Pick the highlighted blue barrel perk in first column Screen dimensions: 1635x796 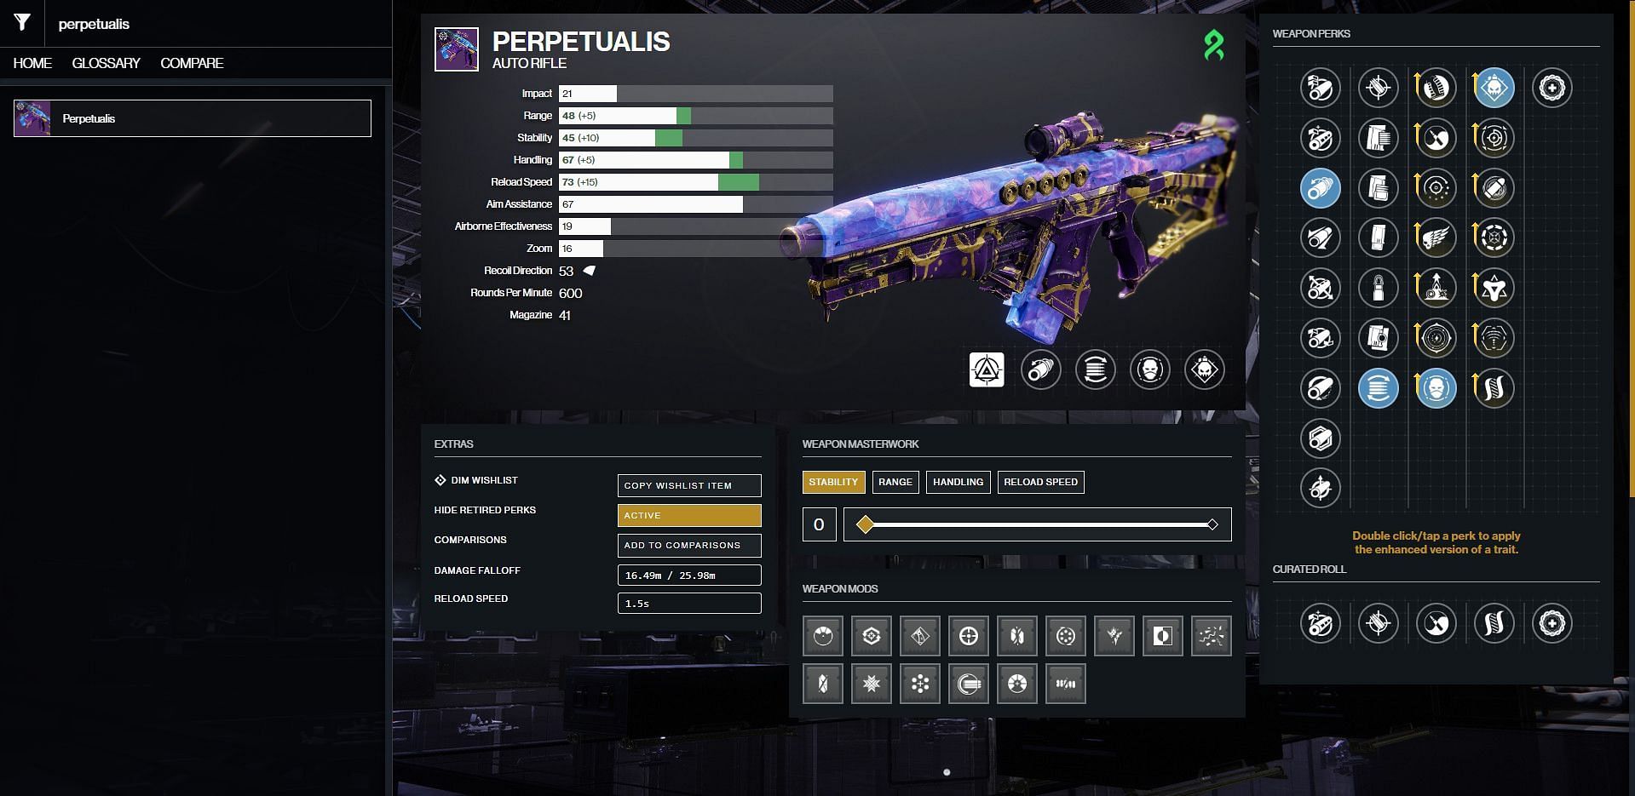pyautogui.click(x=1320, y=188)
